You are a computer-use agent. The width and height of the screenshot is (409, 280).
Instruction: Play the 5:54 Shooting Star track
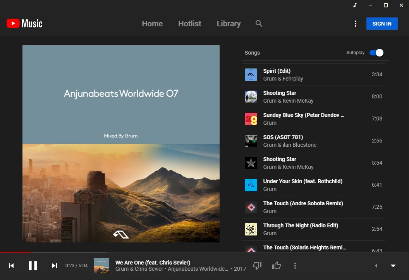point(314,163)
